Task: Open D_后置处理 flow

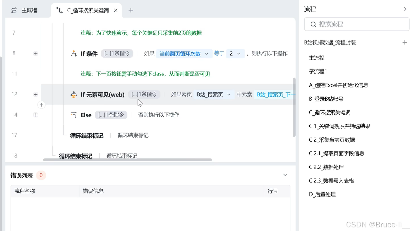Action: (x=322, y=194)
